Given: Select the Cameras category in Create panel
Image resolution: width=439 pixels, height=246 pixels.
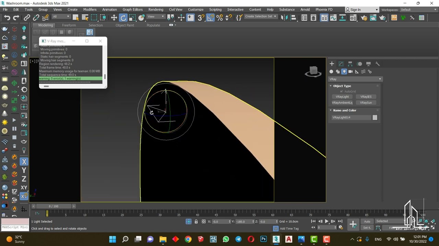Looking at the screenshot, I should [x=351, y=71].
